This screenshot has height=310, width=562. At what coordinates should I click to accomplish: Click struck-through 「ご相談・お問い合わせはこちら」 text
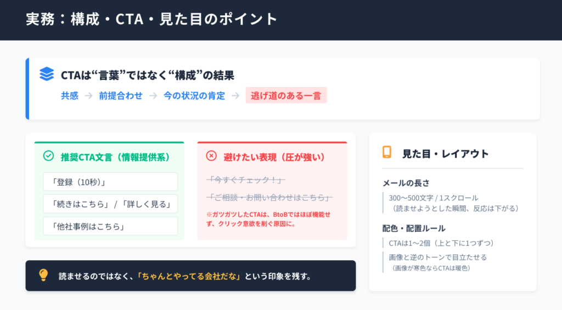coord(269,197)
